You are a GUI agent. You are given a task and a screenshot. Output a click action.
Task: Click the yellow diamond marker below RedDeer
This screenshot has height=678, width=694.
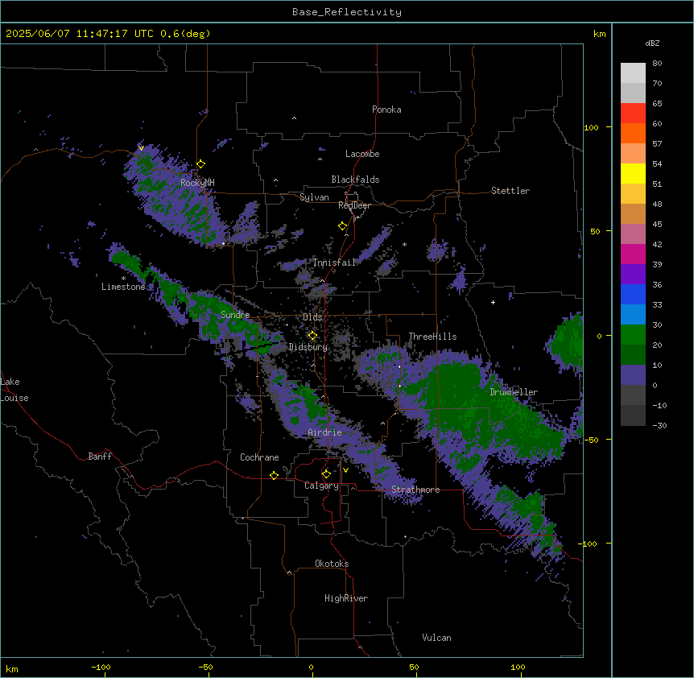343,226
